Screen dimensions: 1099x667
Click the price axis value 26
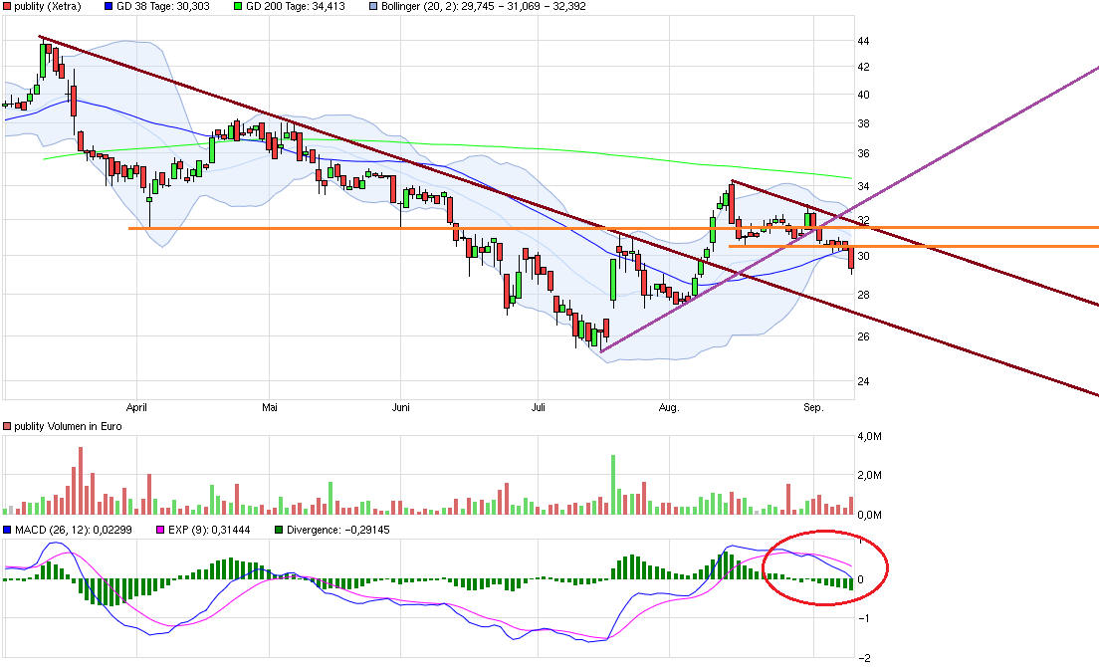(863, 336)
